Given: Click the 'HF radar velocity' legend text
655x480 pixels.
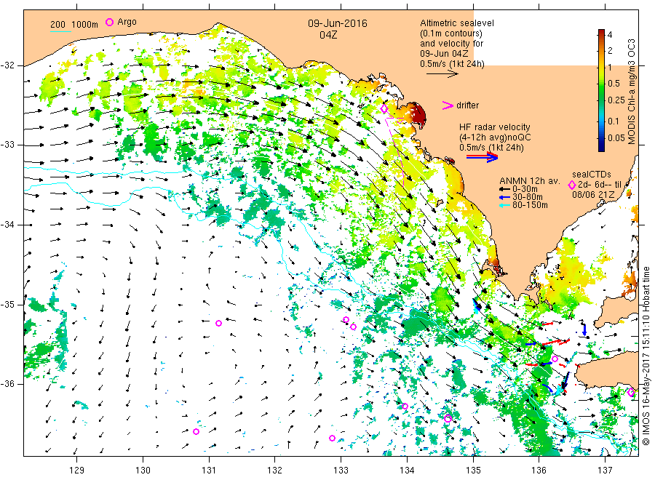Looking at the screenshot, I should pyautogui.click(x=495, y=127).
